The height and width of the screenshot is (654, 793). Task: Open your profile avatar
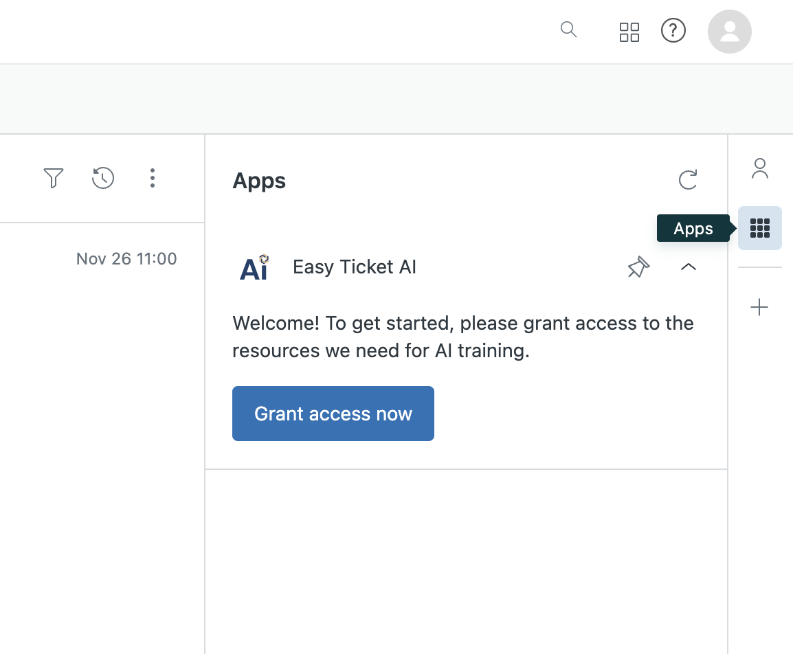click(730, 32)
